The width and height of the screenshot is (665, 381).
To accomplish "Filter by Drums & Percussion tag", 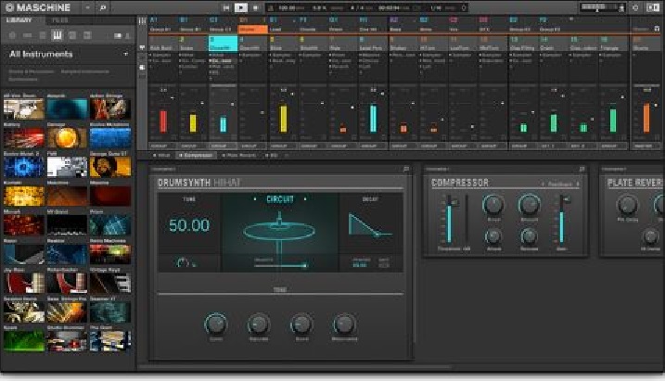I will (32, 71).
